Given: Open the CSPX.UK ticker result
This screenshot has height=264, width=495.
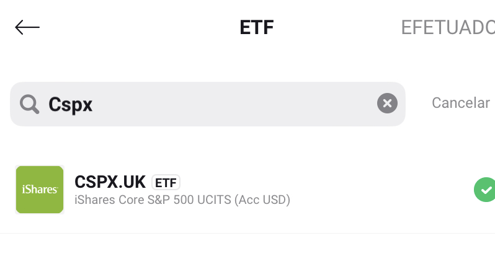Looking at the screenshot, I should tap(110, 182).
